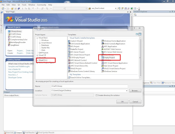Viewport: 175px width, 134px height.
Task: Open the Edit menu
Action: click(x=8, y=5)
